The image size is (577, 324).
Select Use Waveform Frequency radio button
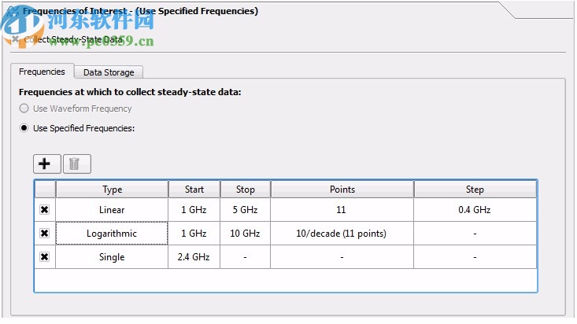(24, 109)
